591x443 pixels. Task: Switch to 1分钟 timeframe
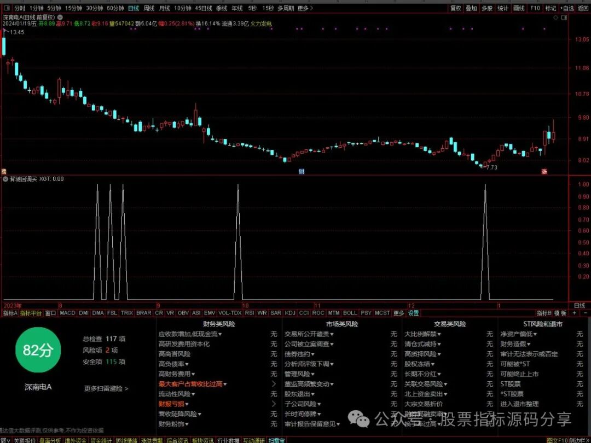click(x=36, y=8)
